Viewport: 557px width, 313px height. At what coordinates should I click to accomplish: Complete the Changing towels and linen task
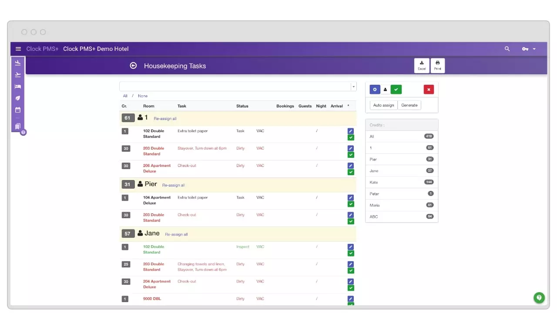pos(351,270)
